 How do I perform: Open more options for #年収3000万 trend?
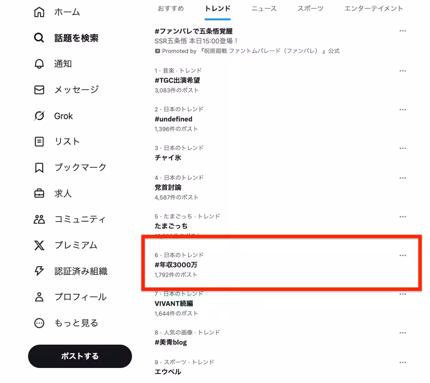point(402,256)
